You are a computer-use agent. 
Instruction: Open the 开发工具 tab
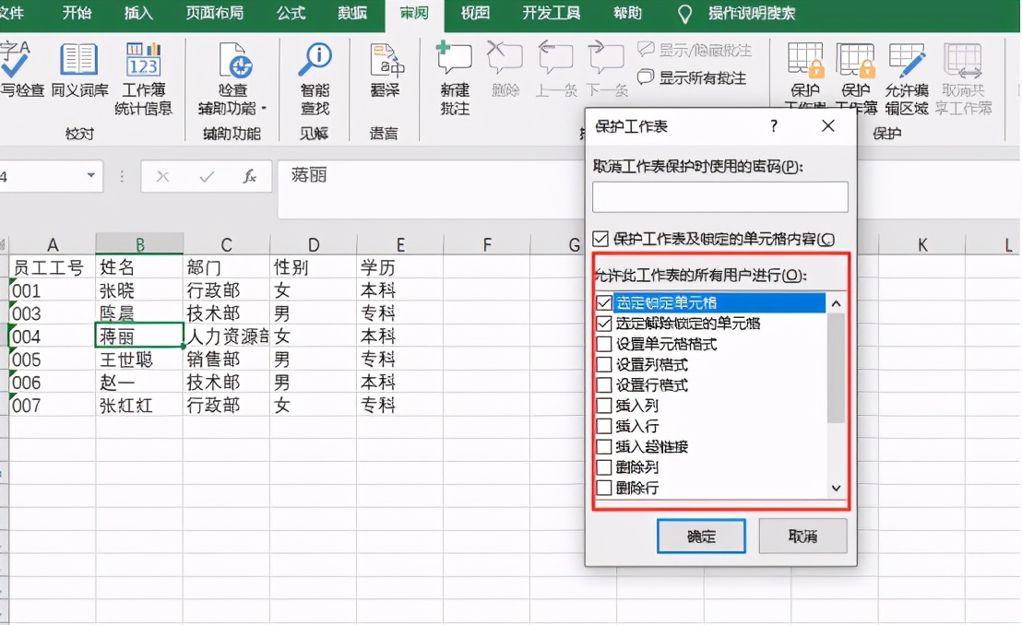[x=552, y=13]
